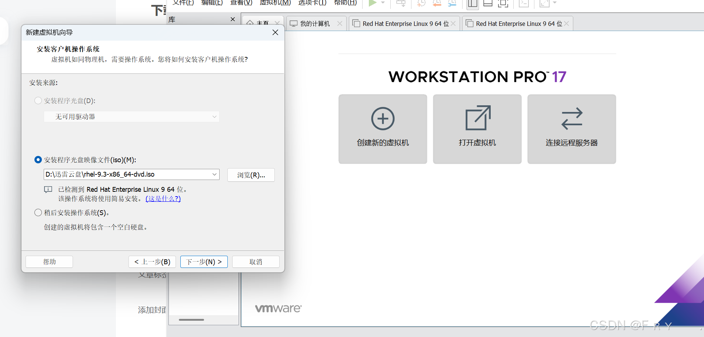Toggle the thumbnail bar layout icon

[x=488, y=3]
